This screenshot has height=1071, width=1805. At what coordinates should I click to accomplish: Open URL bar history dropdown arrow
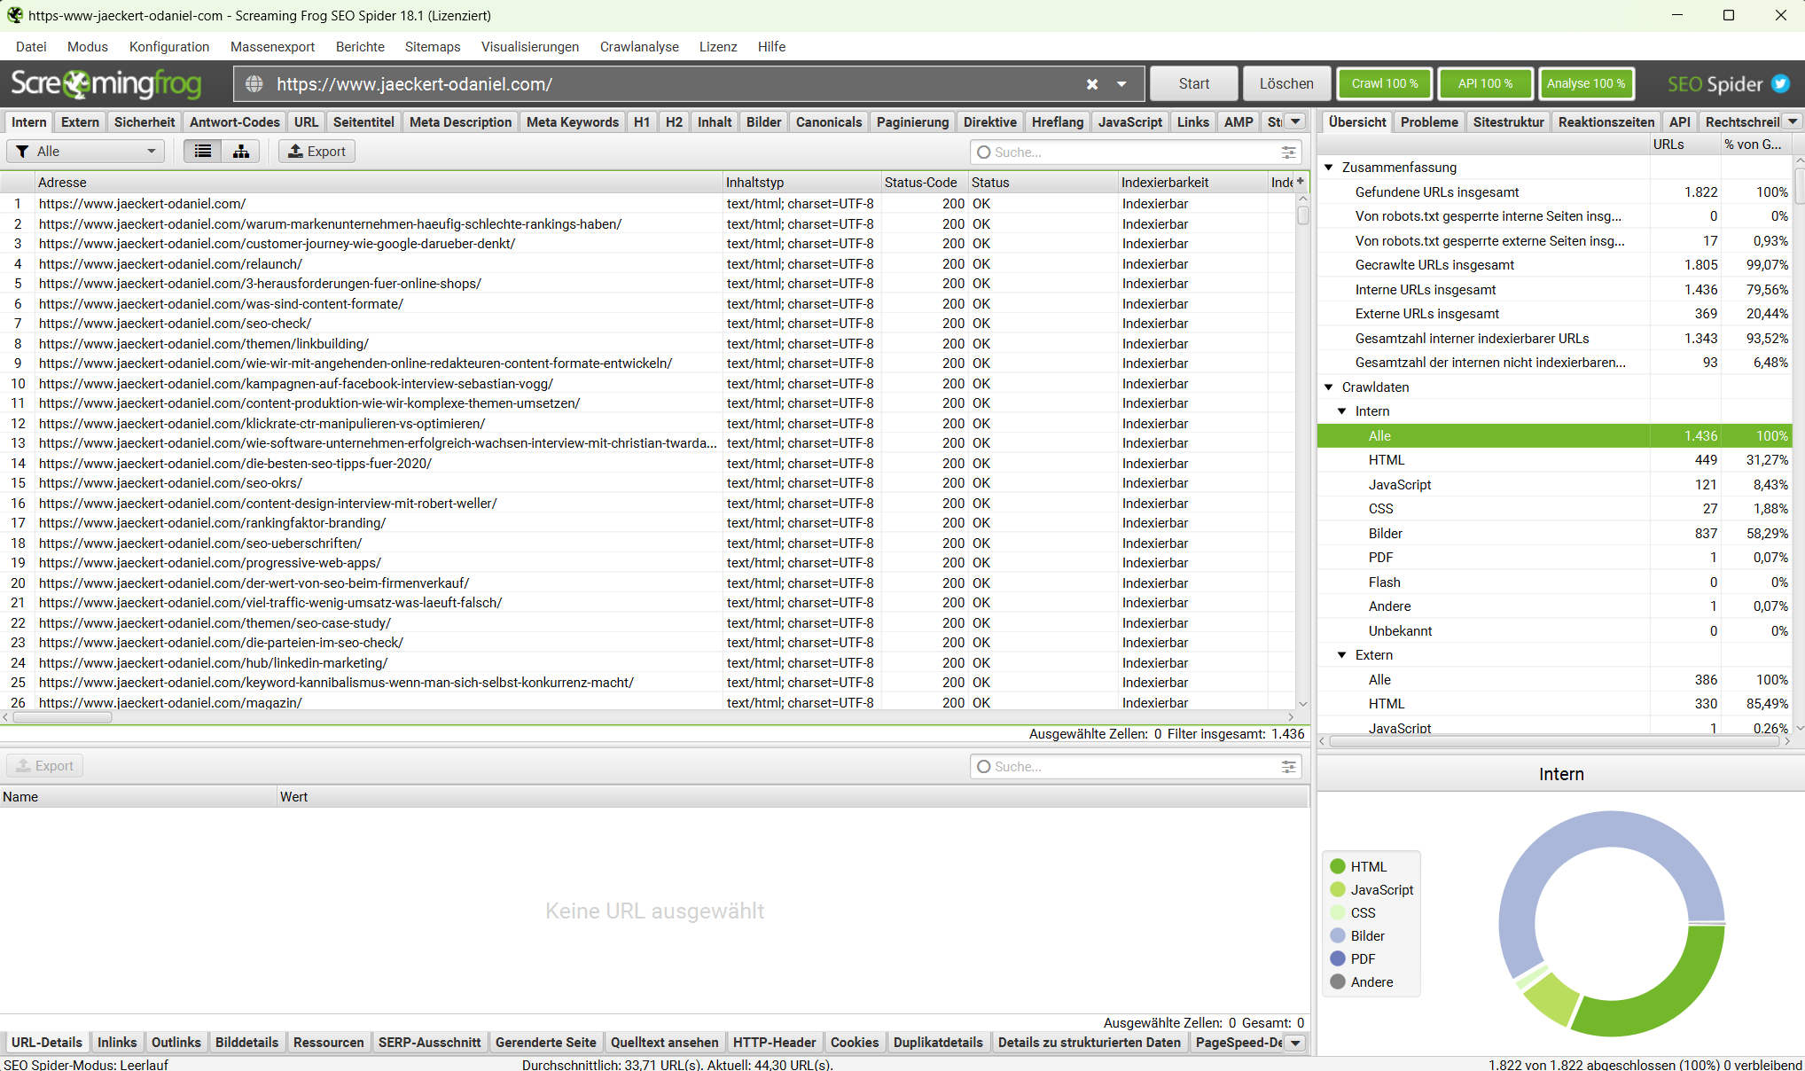1121,84
